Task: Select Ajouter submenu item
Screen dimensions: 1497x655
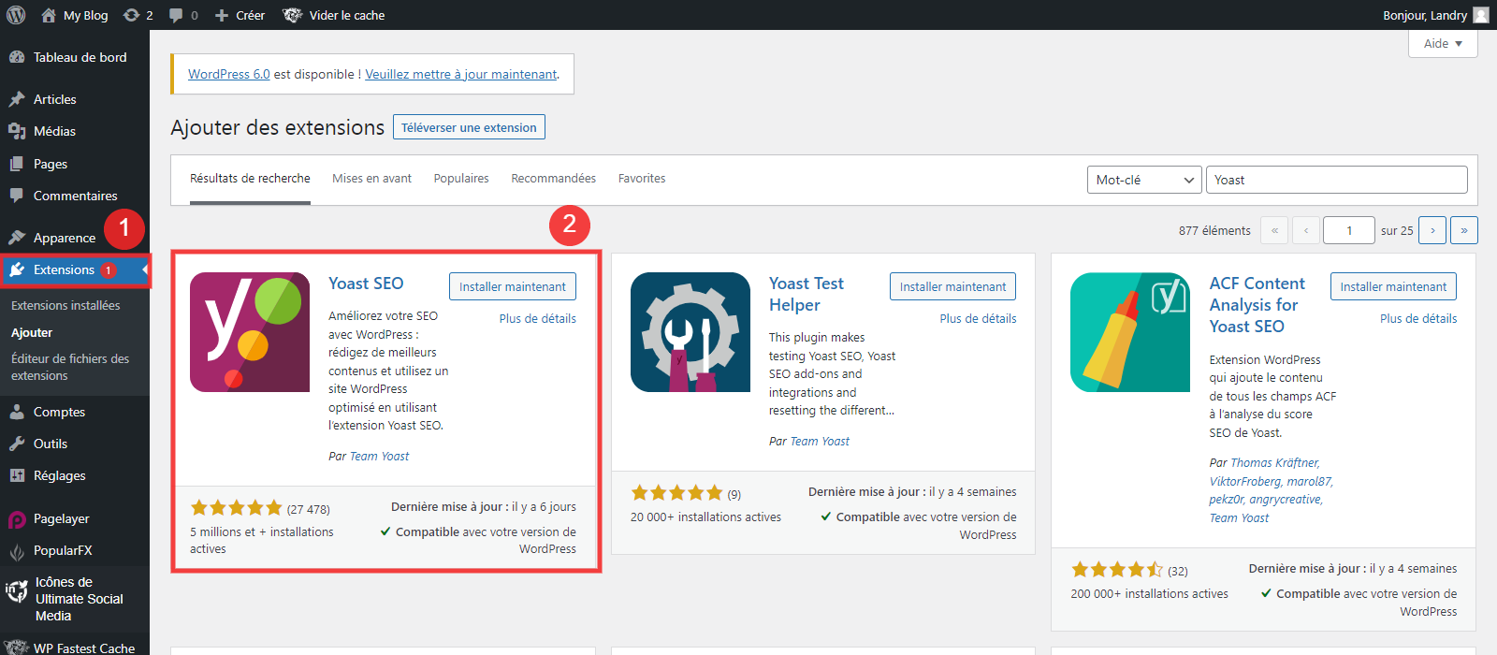Action: point(32,332)
